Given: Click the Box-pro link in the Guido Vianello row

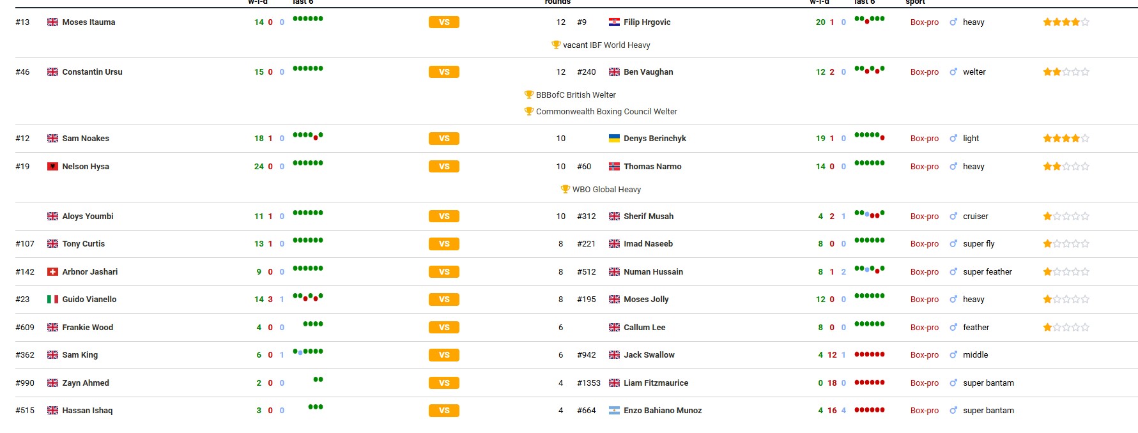Looking at the screenshot, I should [x=925, y=300].
